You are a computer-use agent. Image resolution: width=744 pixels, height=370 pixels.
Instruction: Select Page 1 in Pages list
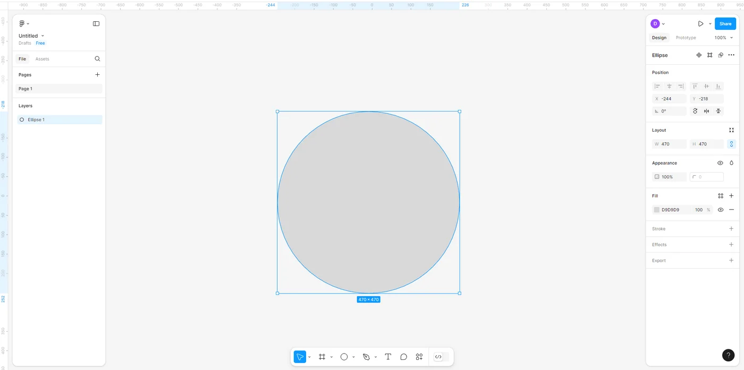coord(60,89)
